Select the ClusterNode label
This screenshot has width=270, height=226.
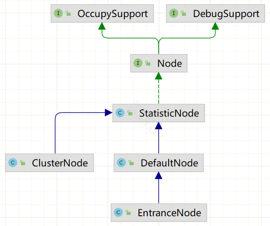(x=60, y=163)
